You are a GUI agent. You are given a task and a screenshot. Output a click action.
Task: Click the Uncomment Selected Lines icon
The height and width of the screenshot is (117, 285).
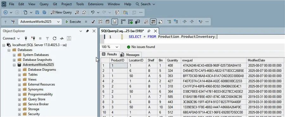click(x=176, y=22)
